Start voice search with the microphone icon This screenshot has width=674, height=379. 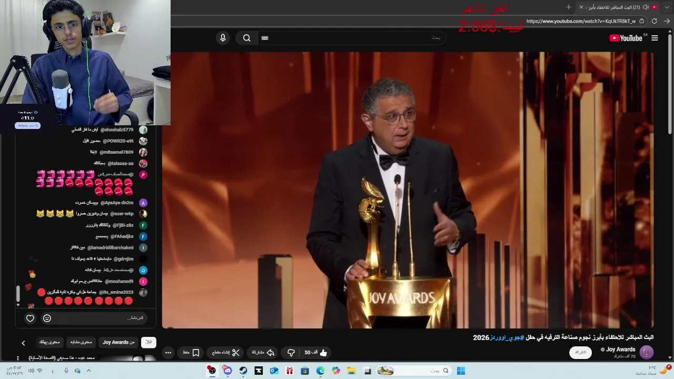tap(223, 38)
